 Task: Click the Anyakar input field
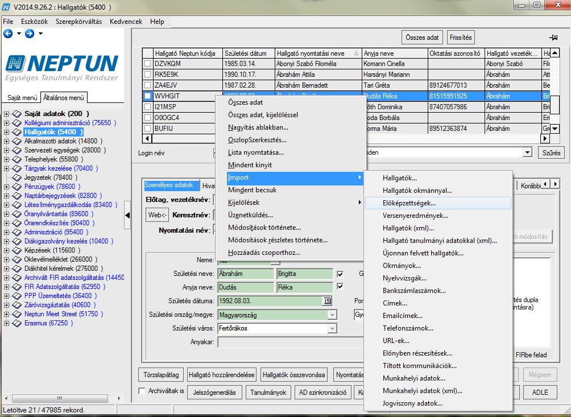point(290,342)
